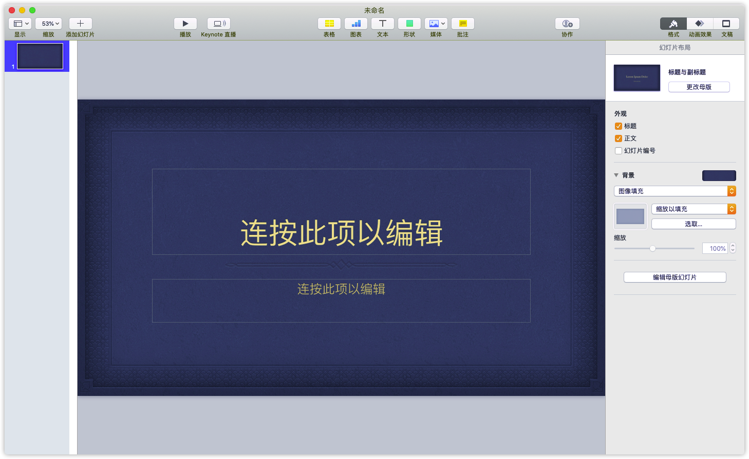Insert a table with the table icon
This screenshot has height=459, width=749.
point(329,24)
